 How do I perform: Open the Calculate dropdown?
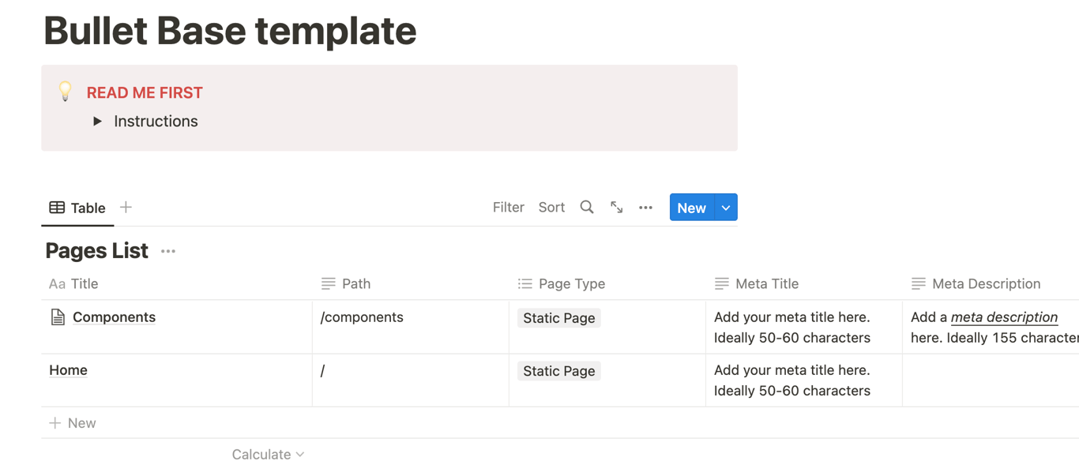tap(268, 455)
